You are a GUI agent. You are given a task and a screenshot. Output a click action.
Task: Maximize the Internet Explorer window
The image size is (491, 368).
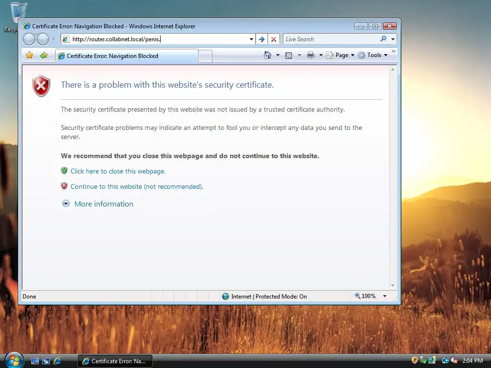375,26
